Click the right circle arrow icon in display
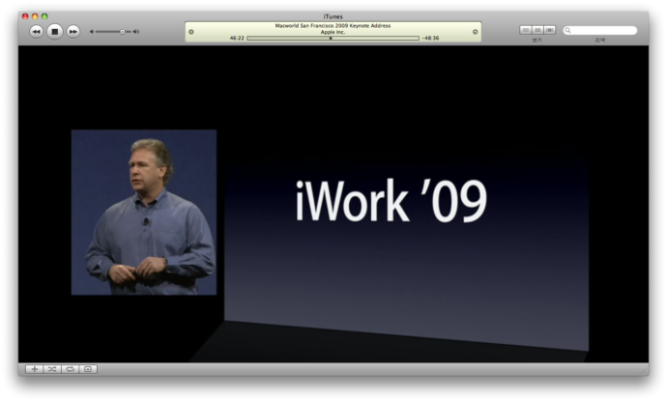Image resolution: width=667 pixels, height=401 pixels. (x=476, y=32)
